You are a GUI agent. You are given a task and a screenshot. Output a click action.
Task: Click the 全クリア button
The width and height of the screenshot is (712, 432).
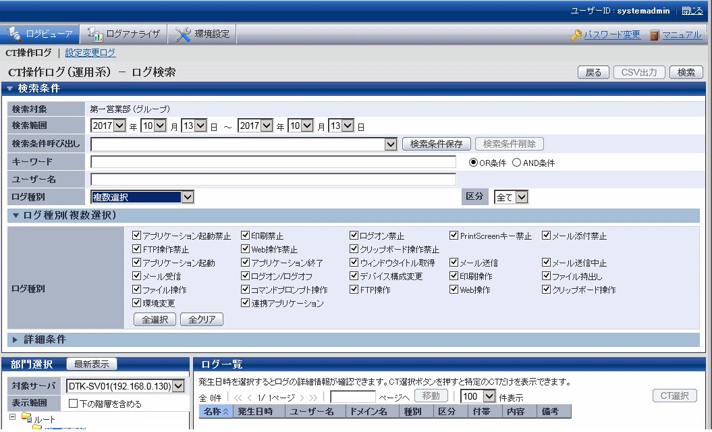pos(201,319)
